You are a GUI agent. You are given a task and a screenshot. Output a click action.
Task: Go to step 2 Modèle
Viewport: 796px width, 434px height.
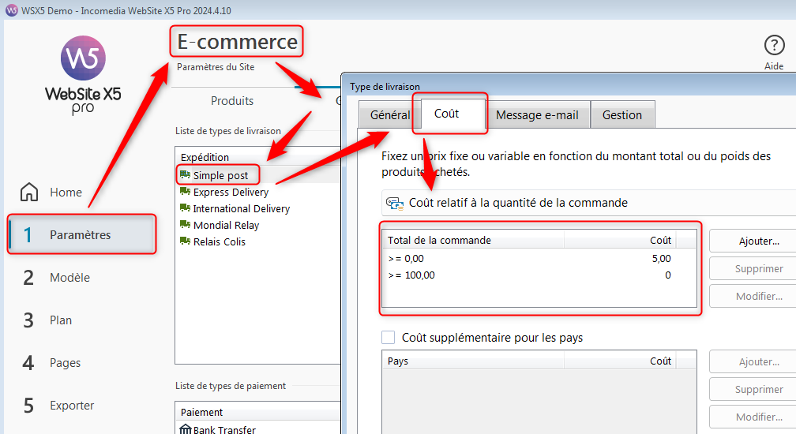69,278
